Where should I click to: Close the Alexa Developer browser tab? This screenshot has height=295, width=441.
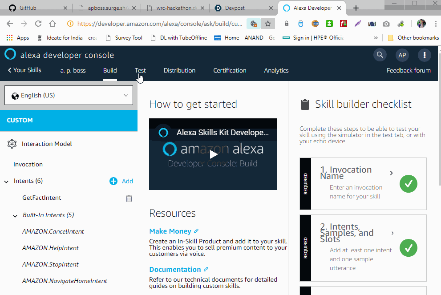pyautogui.click(x=339, y=8)
